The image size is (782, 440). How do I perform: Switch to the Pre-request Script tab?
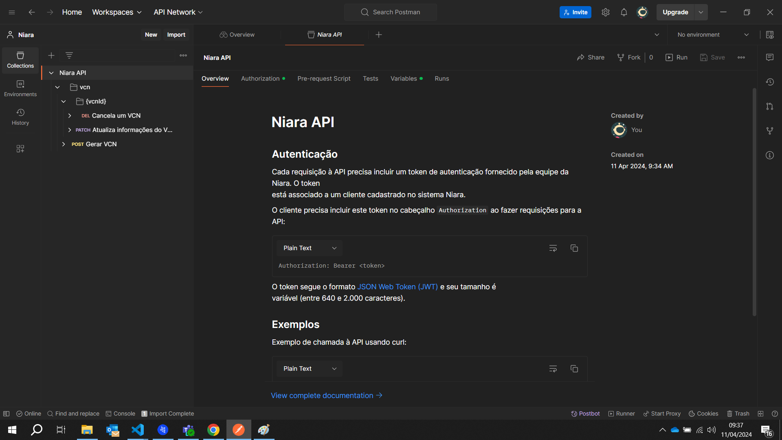pyautogui.click(x=324, y=79)
